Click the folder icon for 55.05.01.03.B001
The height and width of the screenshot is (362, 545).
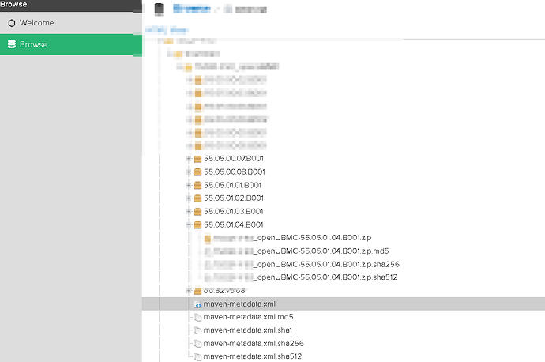click(x=197, y=212)
